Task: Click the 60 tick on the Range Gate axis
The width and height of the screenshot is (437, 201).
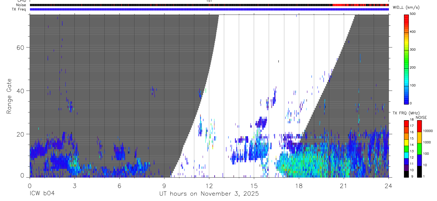Action: [20, 48]
